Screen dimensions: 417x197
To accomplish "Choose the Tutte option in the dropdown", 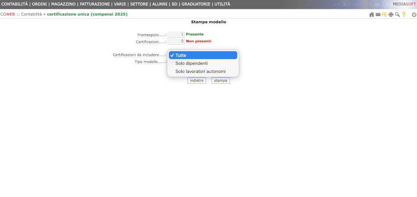I will point(203,55).
